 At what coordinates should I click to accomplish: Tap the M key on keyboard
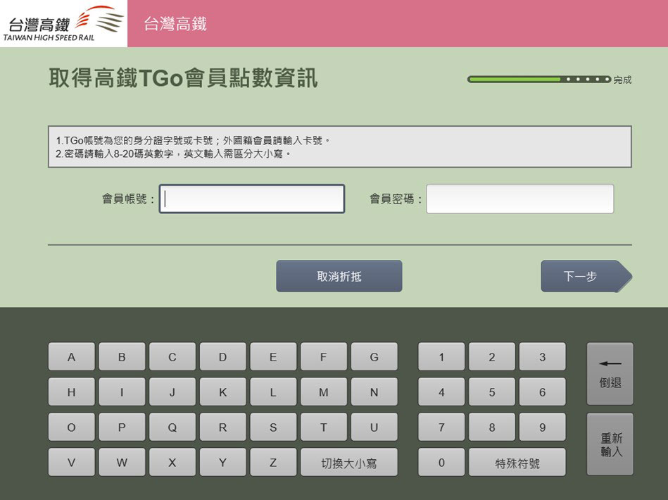[x=324, y=392]
